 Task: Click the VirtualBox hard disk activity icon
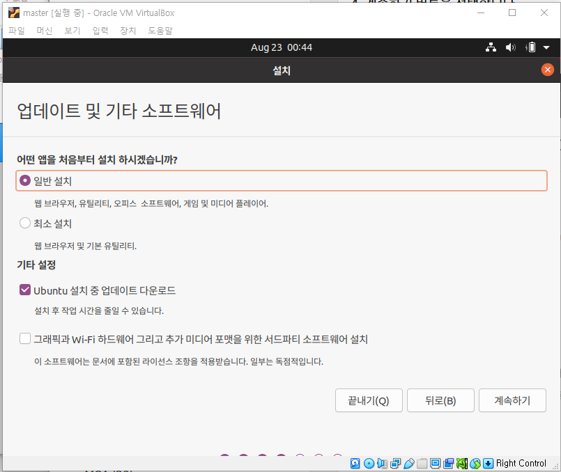click(355, 464)
